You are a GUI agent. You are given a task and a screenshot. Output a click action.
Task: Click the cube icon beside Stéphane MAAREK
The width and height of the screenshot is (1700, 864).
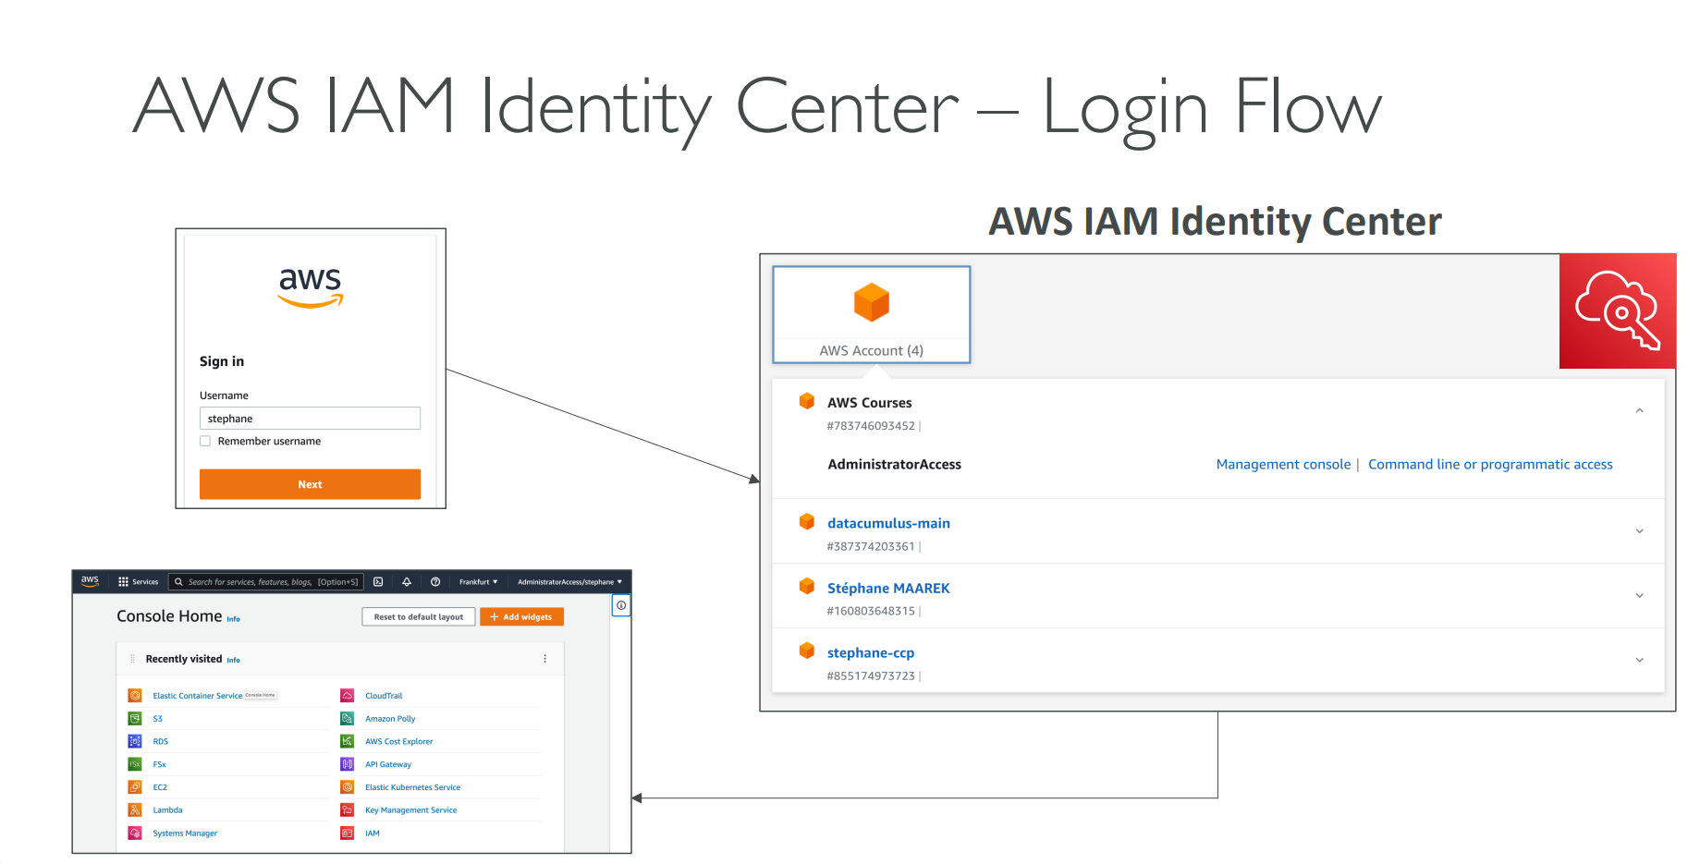pos(807,586)
